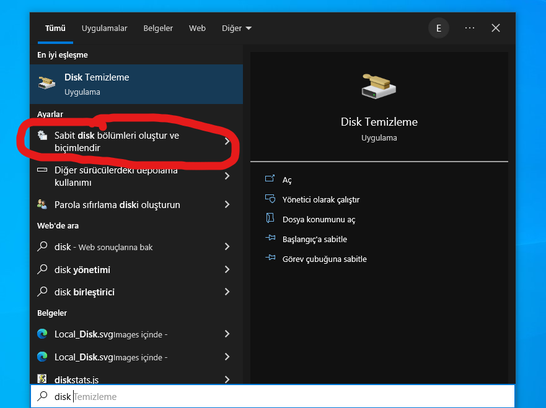Click the script file icon beside diskstats.js
The image size is (546, 408).
[42, 379]
